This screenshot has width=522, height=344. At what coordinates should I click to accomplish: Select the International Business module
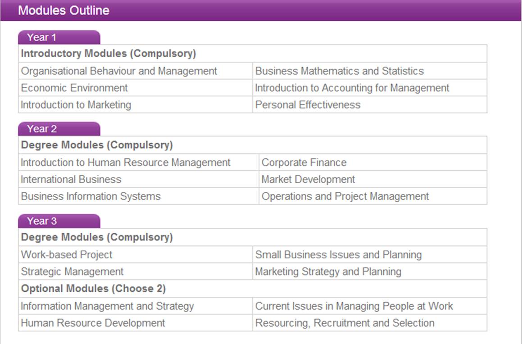[x=71, y=179]
